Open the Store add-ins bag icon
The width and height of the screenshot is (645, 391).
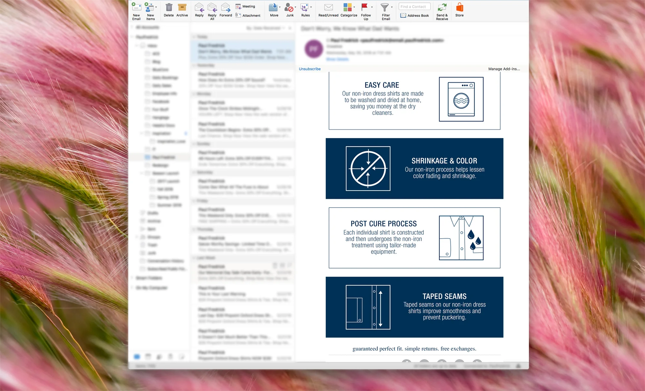pyautogui.click(x=460, y=7)
